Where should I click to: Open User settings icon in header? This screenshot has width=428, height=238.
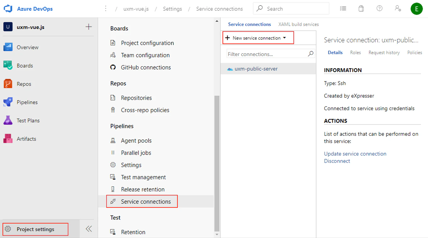pyautogui.click(x=398, y=8)
